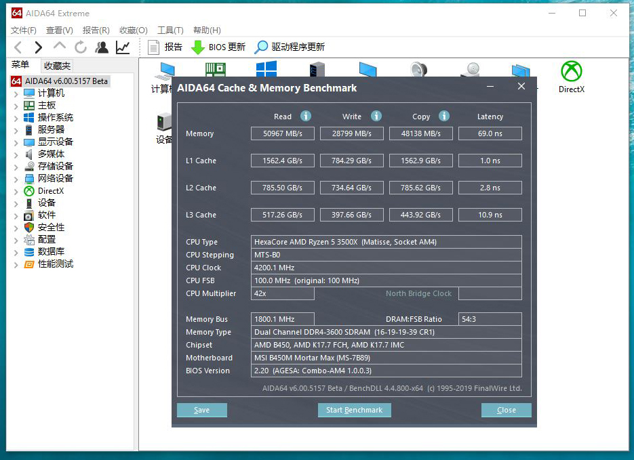Click the Write info icon
Viewport: 634px width, 460px height.
coord(376,116)
